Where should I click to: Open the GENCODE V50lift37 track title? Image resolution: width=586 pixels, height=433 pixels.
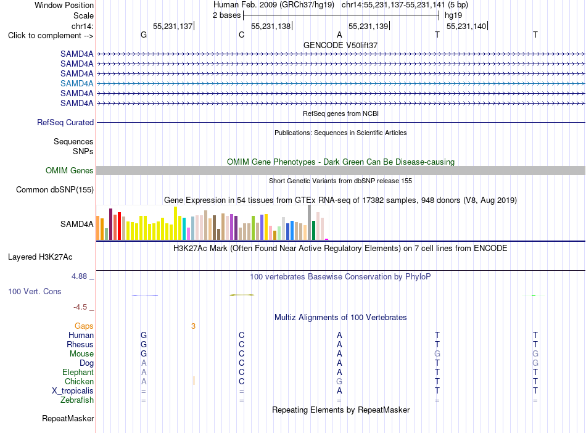point(340,45)
